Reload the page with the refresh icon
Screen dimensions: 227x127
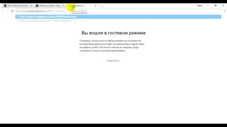12,11
